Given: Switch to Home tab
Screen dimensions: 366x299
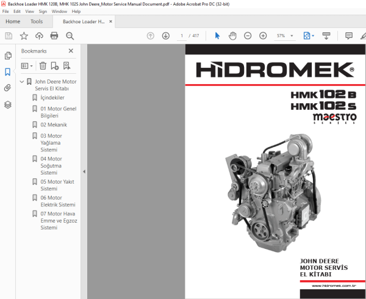Looking at the screenshot, I should (13, 21).
